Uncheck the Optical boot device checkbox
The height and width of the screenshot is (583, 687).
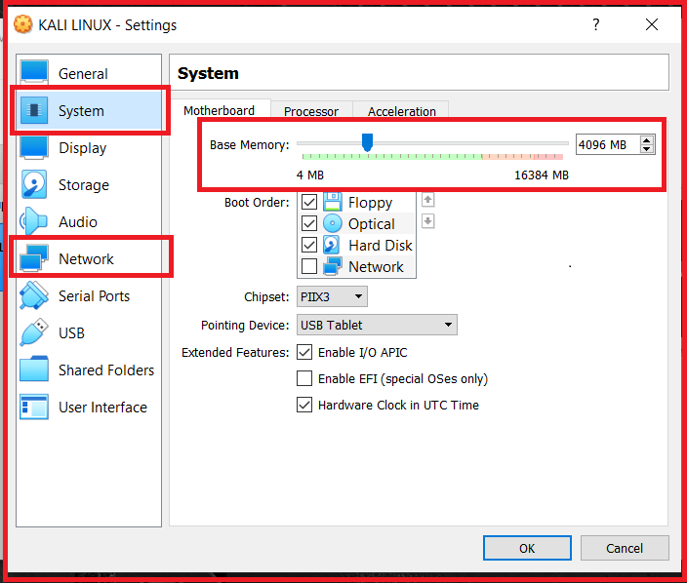(x=309, y=223)
